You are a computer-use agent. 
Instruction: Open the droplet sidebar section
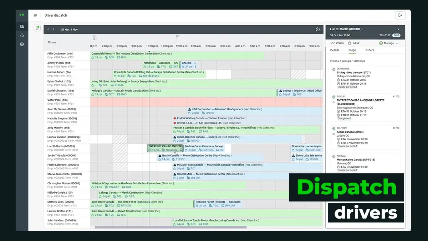[22, 36]
